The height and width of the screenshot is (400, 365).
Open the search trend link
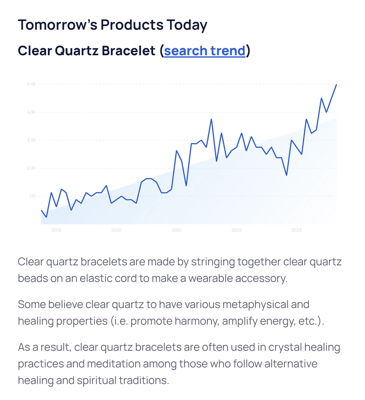coord(204,51)
